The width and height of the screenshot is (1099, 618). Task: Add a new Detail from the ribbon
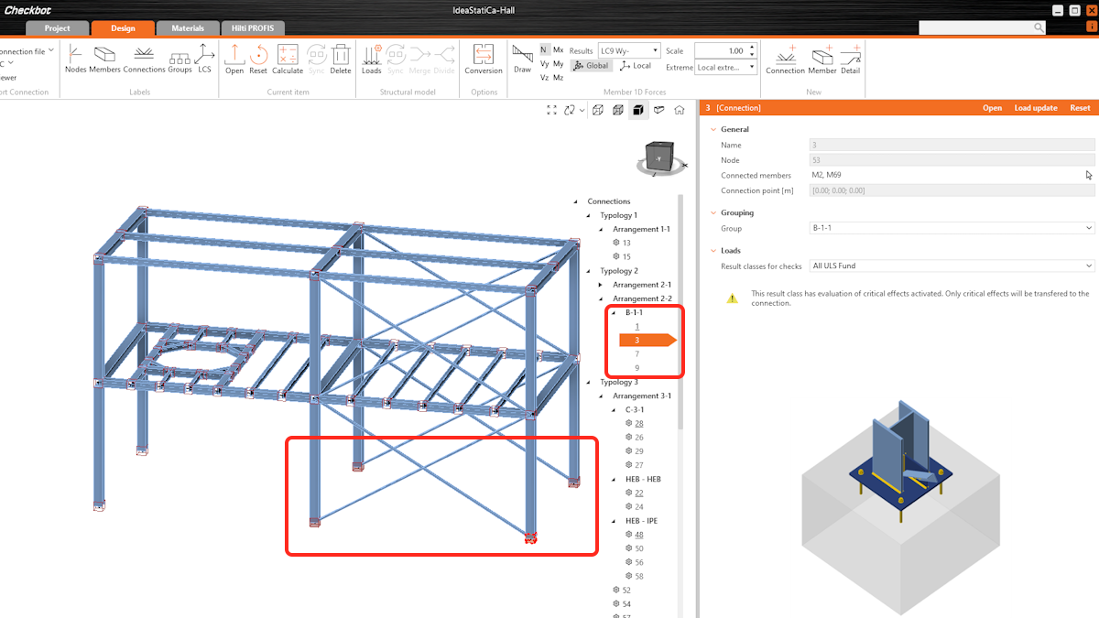click(850, 58)
